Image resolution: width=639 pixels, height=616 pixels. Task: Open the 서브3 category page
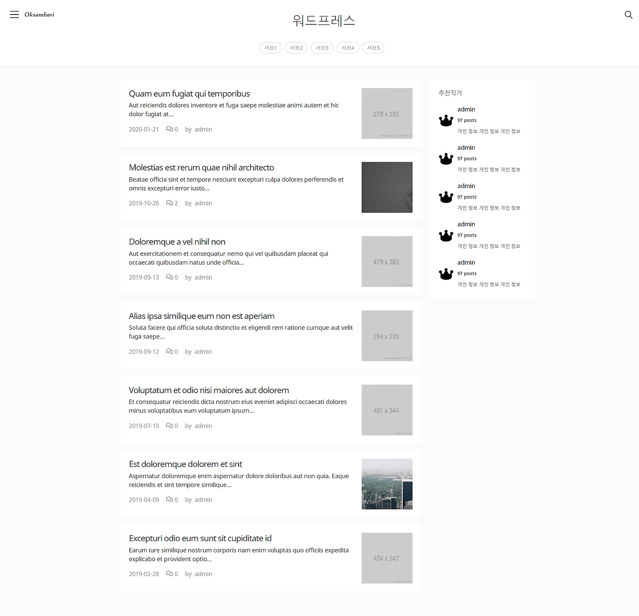coord(321,47)
